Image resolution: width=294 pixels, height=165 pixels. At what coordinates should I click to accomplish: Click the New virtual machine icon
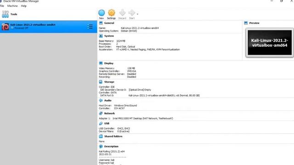point(102,13)
